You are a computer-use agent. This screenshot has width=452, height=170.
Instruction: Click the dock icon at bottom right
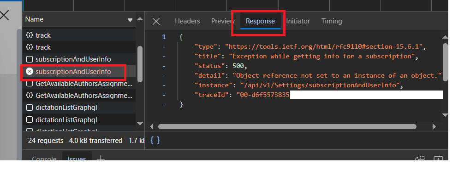coord(438,159)
